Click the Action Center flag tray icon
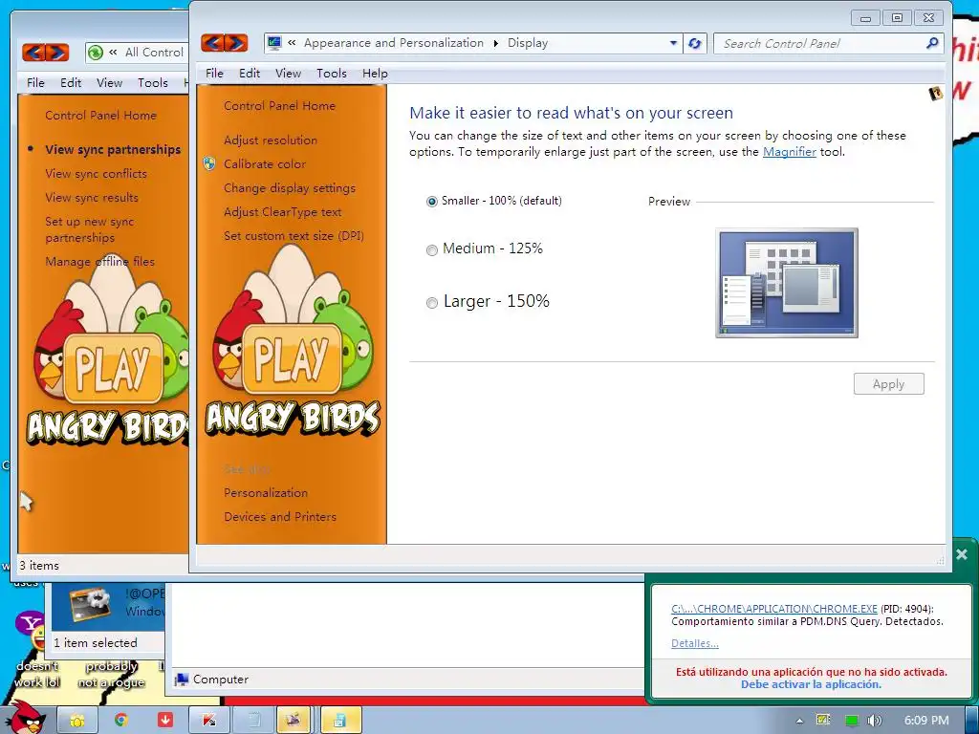The width and height of the screenshot is (979, 734). (823, 721)
